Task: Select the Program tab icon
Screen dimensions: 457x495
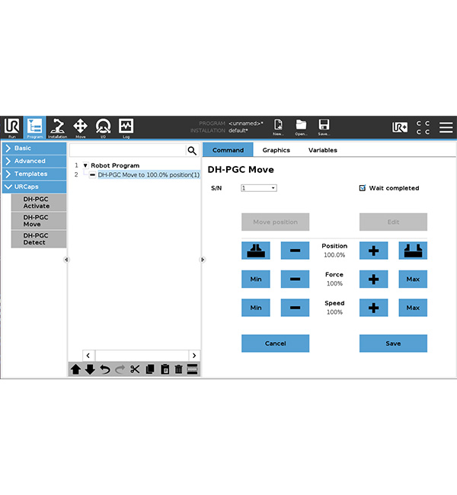Action: (x=34, y=127)
